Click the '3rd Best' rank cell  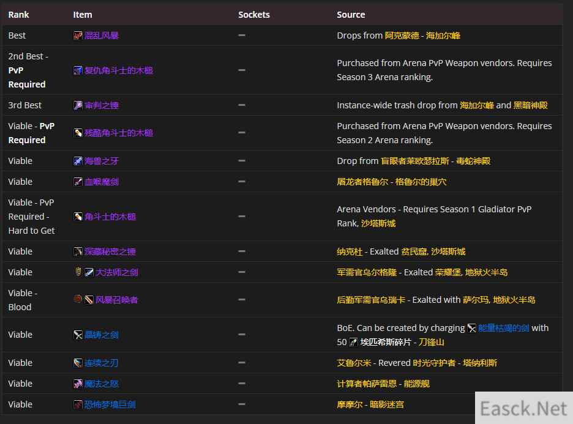pyautogui.click(x=25, y=105)
